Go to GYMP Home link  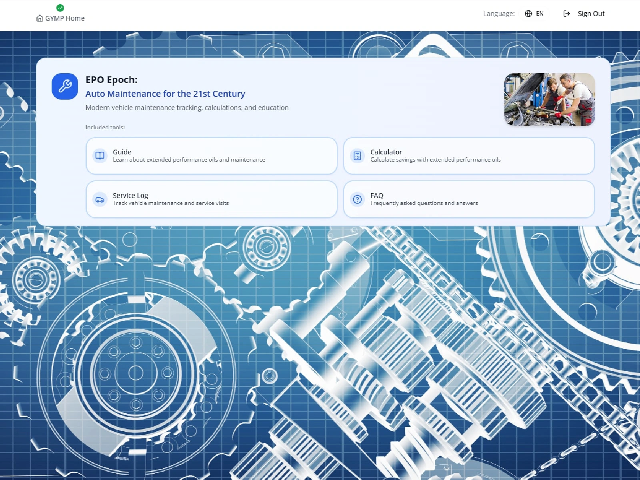(60, 18)
